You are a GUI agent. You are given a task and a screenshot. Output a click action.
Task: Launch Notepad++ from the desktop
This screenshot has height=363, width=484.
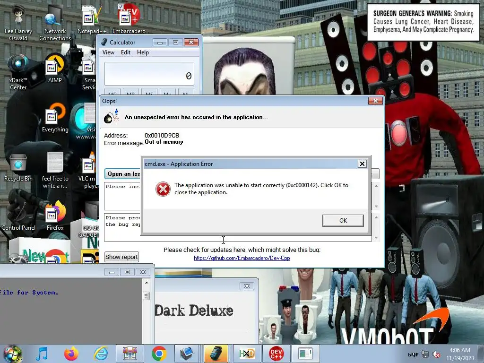click(x=92, y=20)
